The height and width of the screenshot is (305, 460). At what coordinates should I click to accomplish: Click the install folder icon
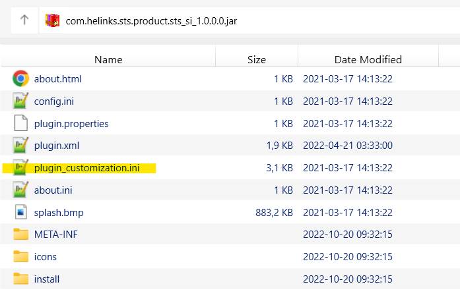point(21,279)
